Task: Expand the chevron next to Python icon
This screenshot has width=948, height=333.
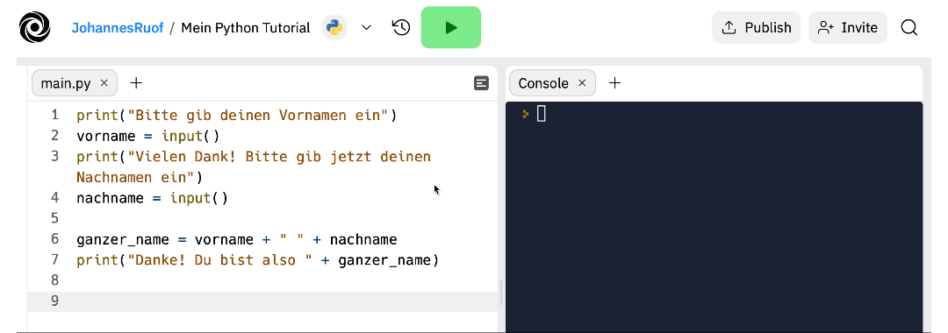Action: coord(366,27)
